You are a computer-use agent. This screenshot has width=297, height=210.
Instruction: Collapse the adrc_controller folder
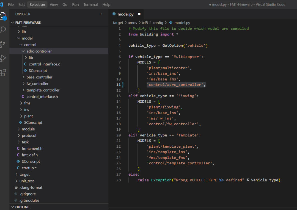(x=39, y=51)
